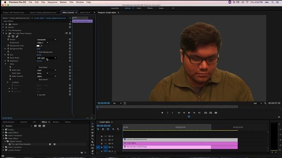Image resolution: width=282 pixels, height=158 pixels.
Task: Open Program monitor button editor plus
Action: (x=279, y=117)
